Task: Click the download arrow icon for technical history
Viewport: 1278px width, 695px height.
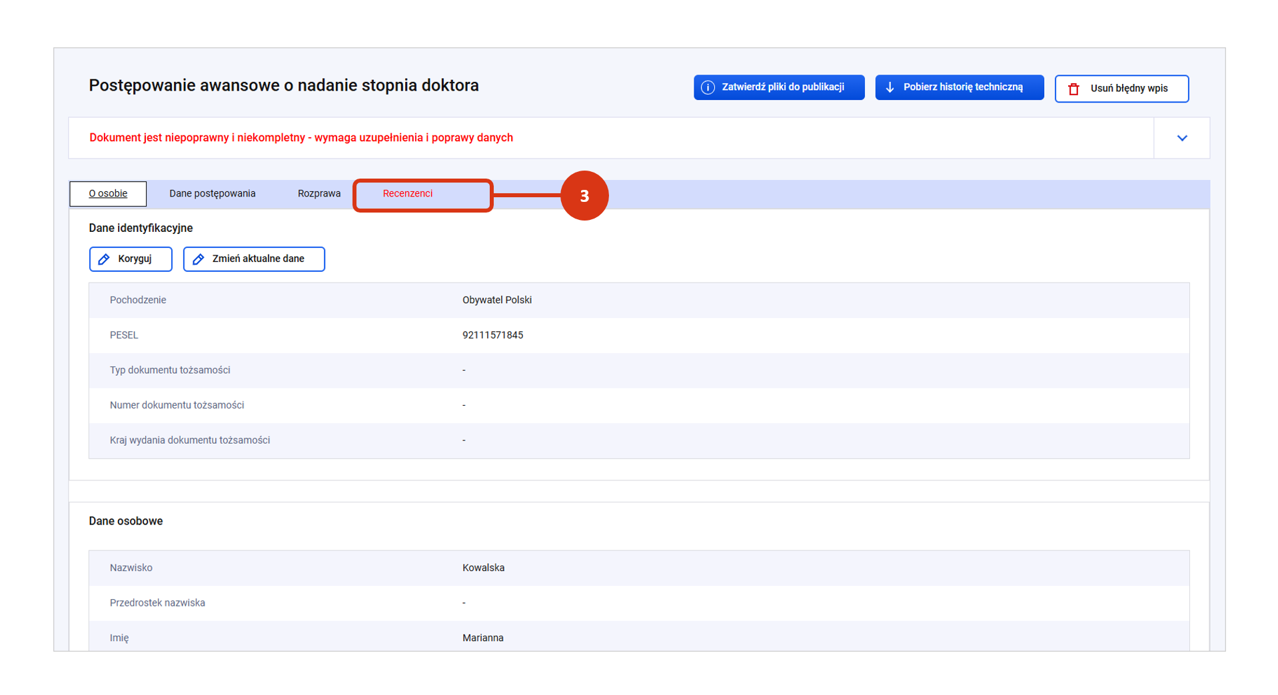Action: (x=890, y=87)
